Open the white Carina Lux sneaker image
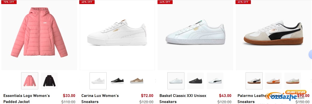Screen dimensions: 312x104 click(117, 35)
